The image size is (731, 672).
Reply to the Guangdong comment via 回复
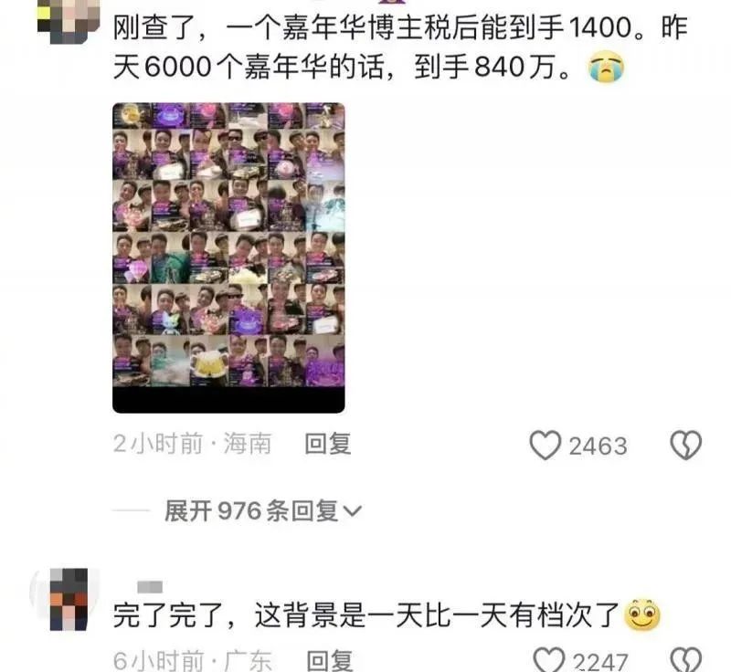[x=330, y=660]
